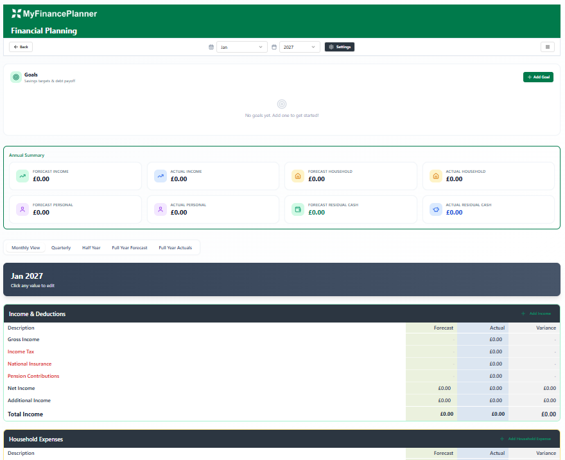The image size is (565, 460).
Task: Click the Net Income forecast value
Action: click(444, 388)
